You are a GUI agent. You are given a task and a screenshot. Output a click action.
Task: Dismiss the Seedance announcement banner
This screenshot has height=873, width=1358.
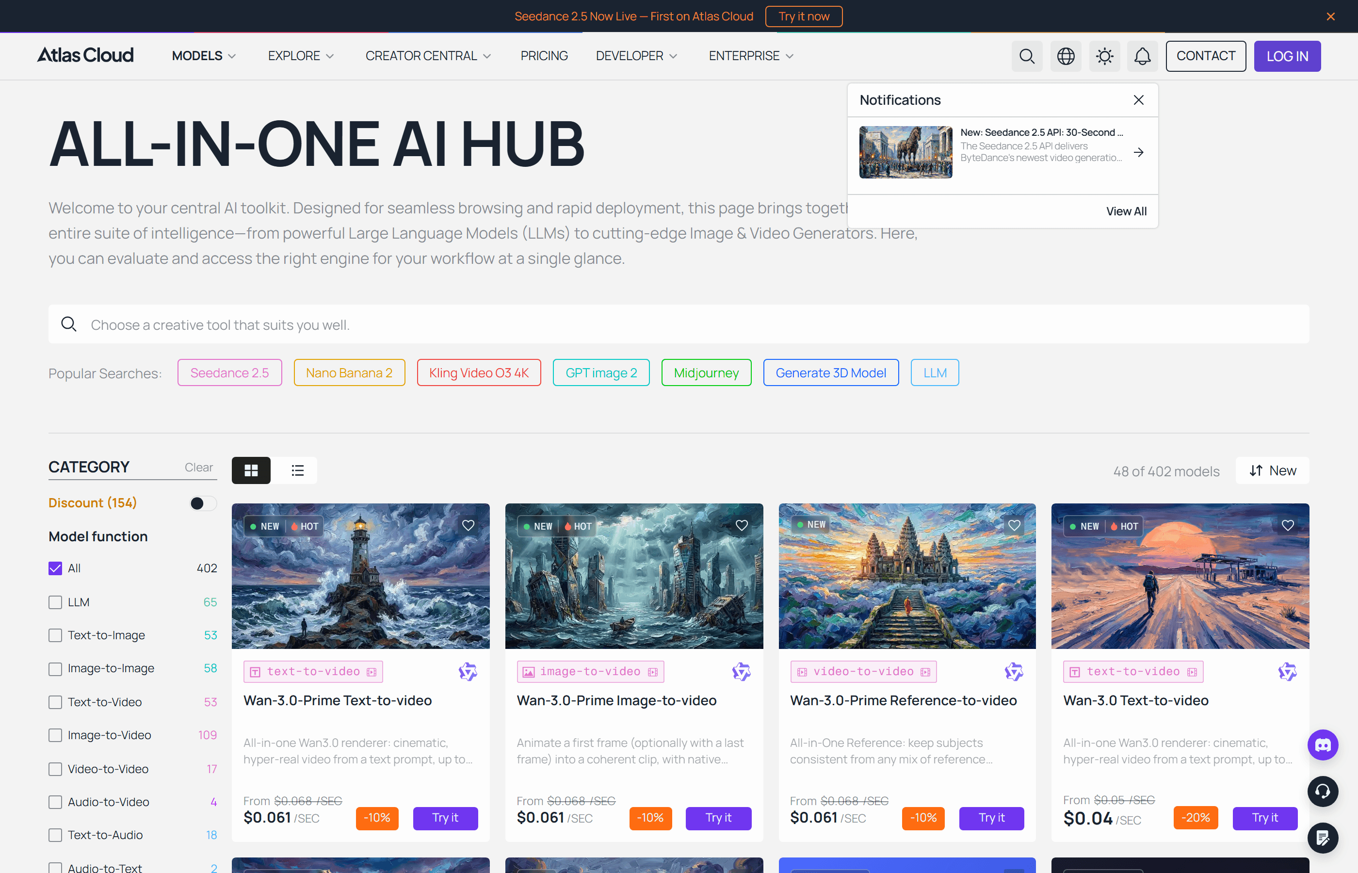pyautogui.click(x=1331, y=16)
